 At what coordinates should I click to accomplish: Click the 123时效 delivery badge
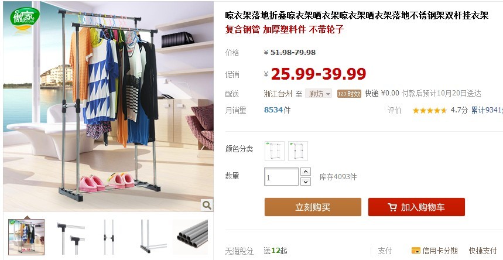point(349,94)
